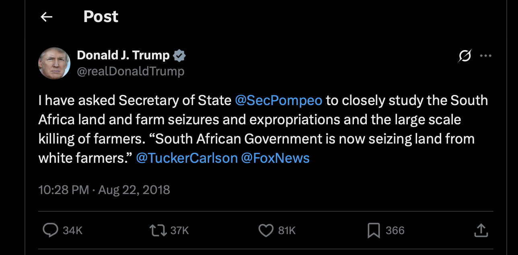Click the Post header title
The height and width of the screenshot is (255, 518).
(x=101, y=16)
